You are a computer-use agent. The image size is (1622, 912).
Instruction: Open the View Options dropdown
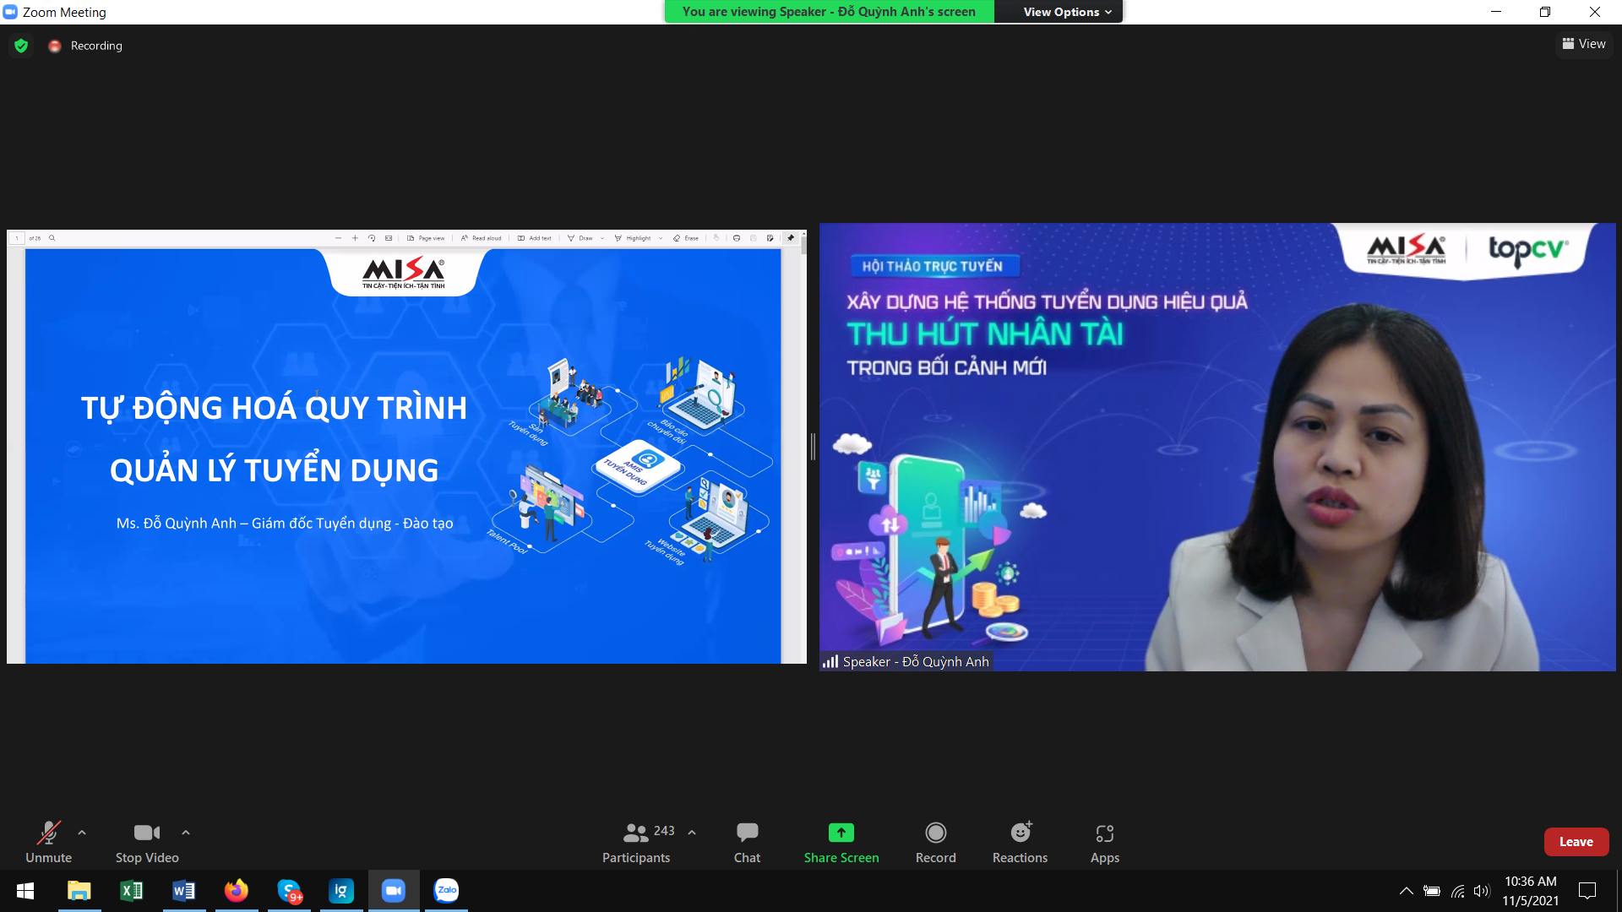tap(1066, 12)
